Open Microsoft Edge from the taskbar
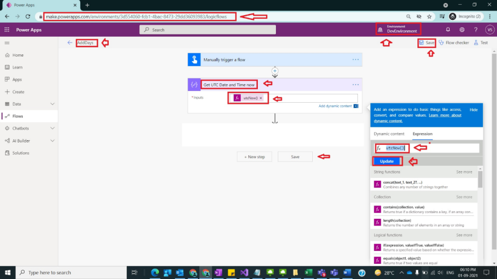Viewport: 497px width, 279px height. [x=155, y=273]
